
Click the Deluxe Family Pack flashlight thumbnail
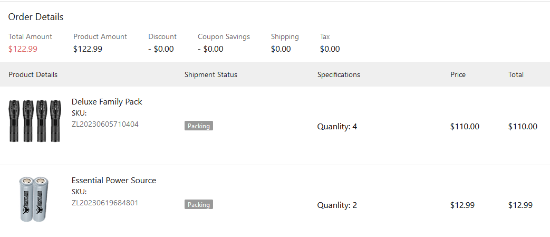(x=35, y=120)
